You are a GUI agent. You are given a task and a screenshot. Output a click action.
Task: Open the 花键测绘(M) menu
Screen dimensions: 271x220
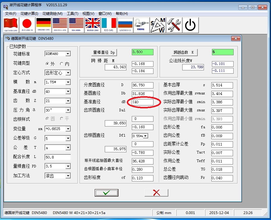[x=52, y=13]
